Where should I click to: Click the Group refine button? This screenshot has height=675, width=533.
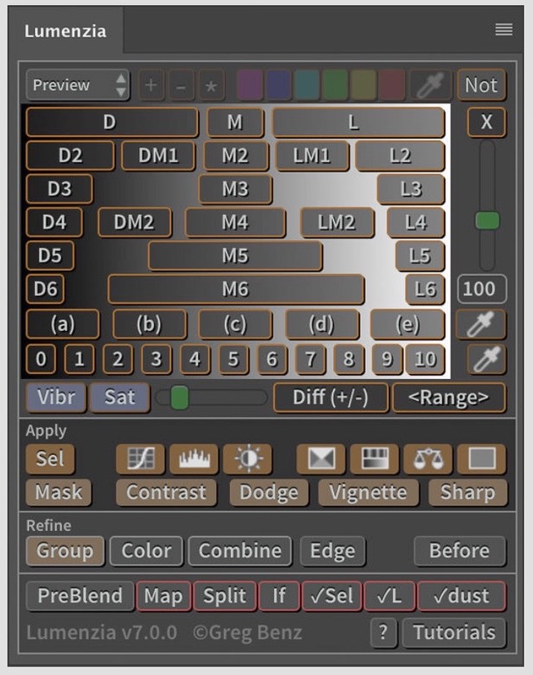[65, 551]
